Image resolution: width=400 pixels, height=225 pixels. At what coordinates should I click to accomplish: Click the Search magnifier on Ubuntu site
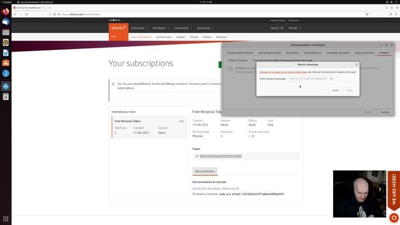click(282, 28)
